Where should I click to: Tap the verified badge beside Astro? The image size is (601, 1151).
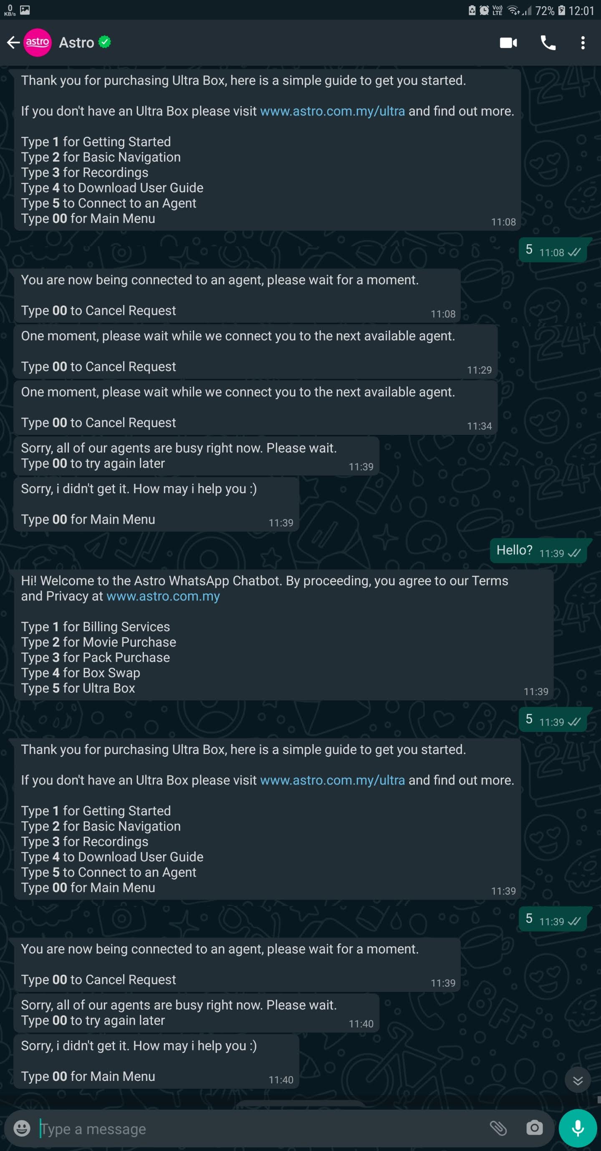point(105,42)
